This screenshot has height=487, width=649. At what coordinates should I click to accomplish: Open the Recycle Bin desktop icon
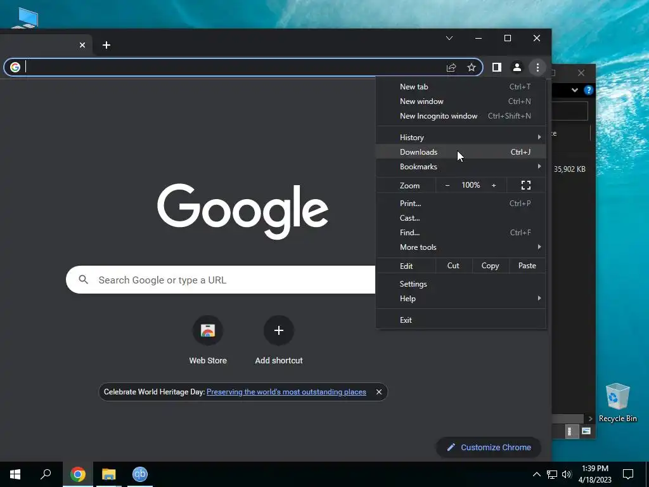click(x=617, y=402)
